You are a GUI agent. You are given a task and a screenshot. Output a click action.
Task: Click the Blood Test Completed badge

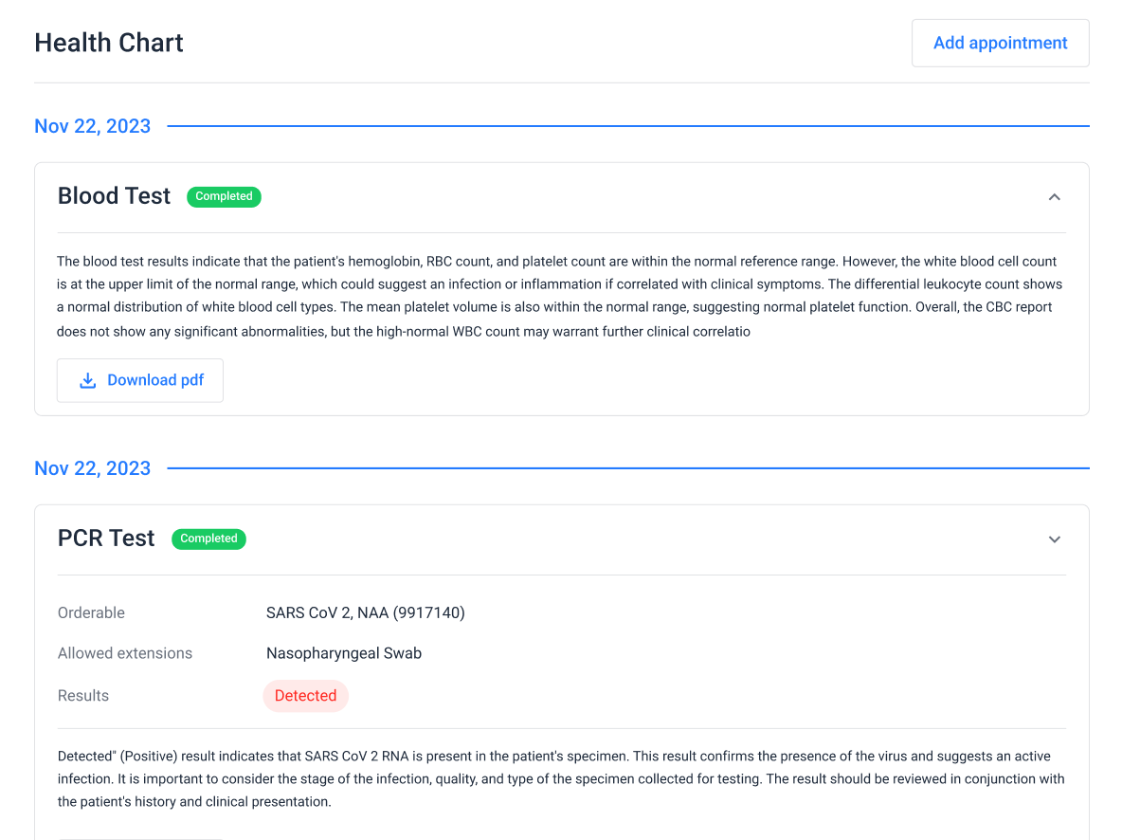coord(224,196)
